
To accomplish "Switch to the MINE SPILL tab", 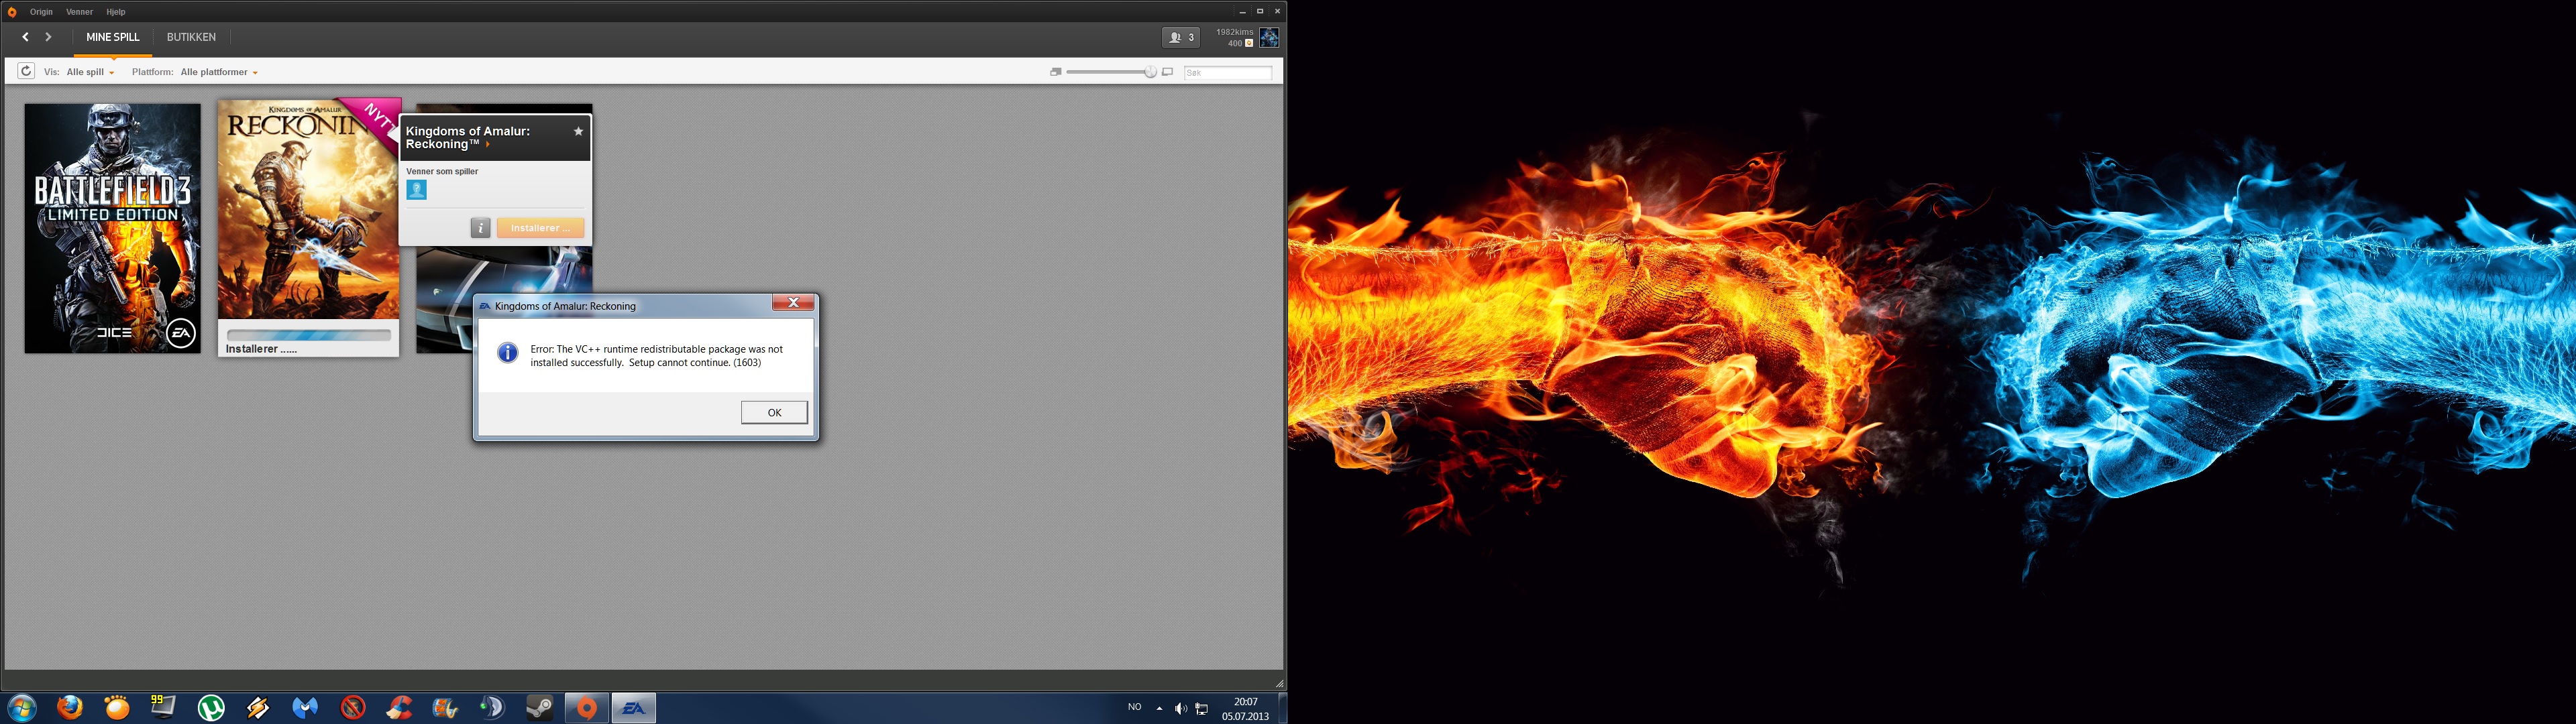I will [x=113, y=37].
